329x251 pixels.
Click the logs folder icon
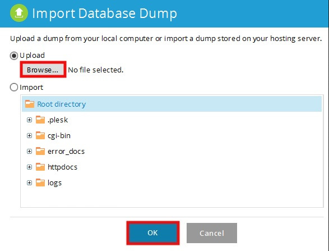[40, 183]
